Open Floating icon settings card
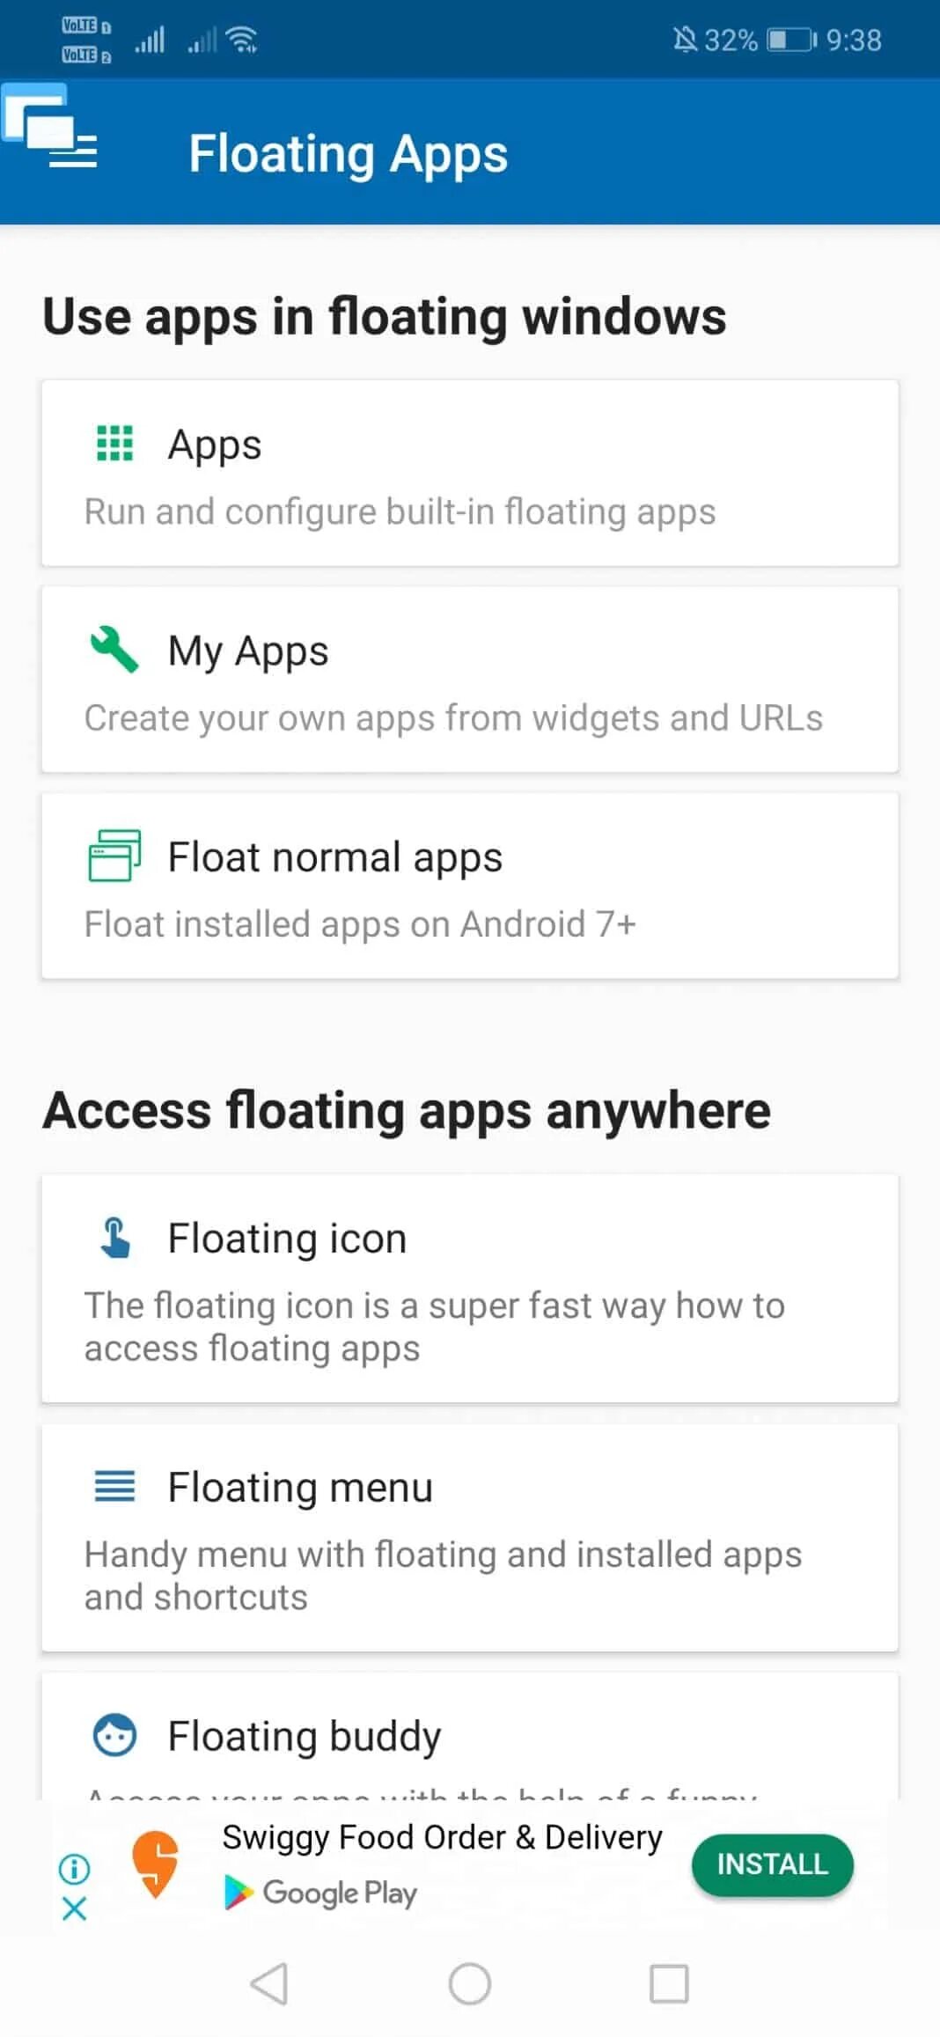 (470, 1288)
